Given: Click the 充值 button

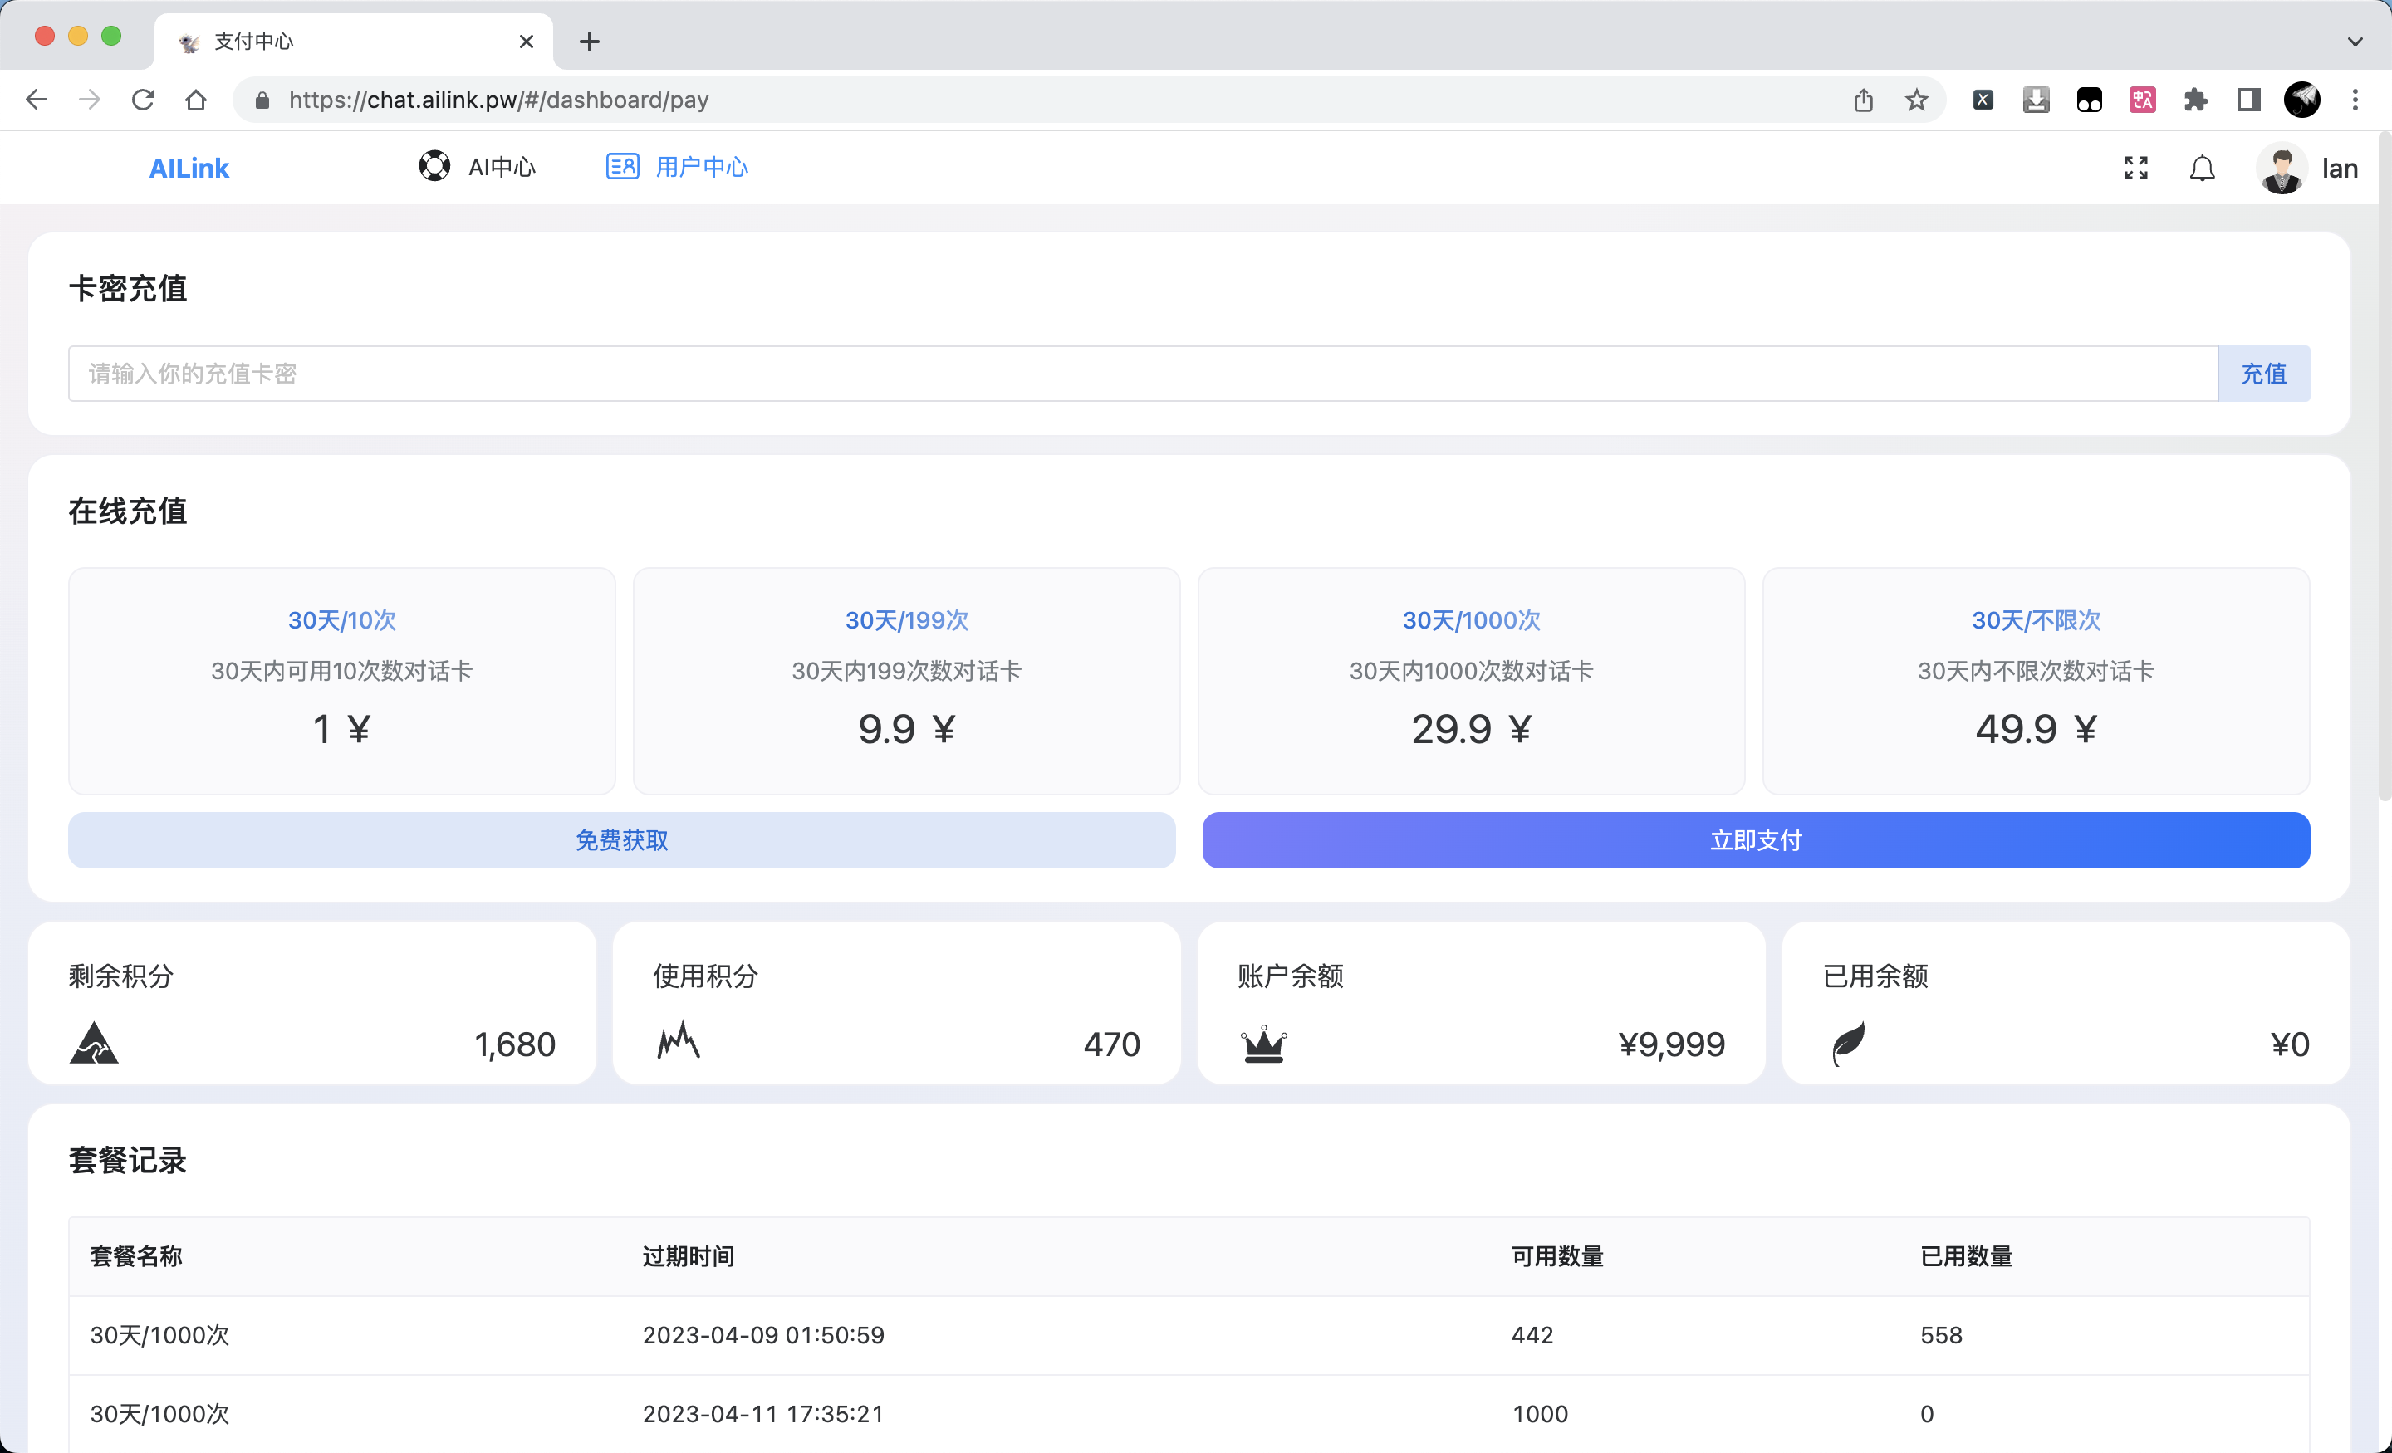Looking at the screenshot, I should [x=2264, y=374].
